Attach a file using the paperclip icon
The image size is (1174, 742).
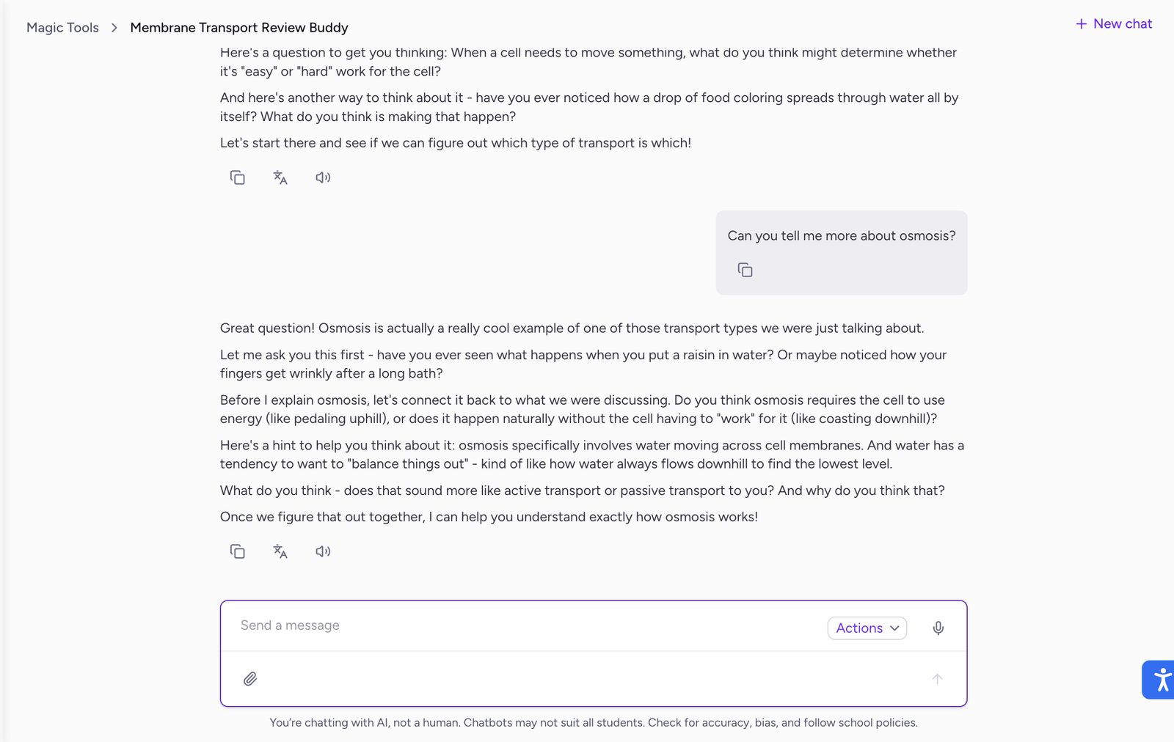(250, 679)
